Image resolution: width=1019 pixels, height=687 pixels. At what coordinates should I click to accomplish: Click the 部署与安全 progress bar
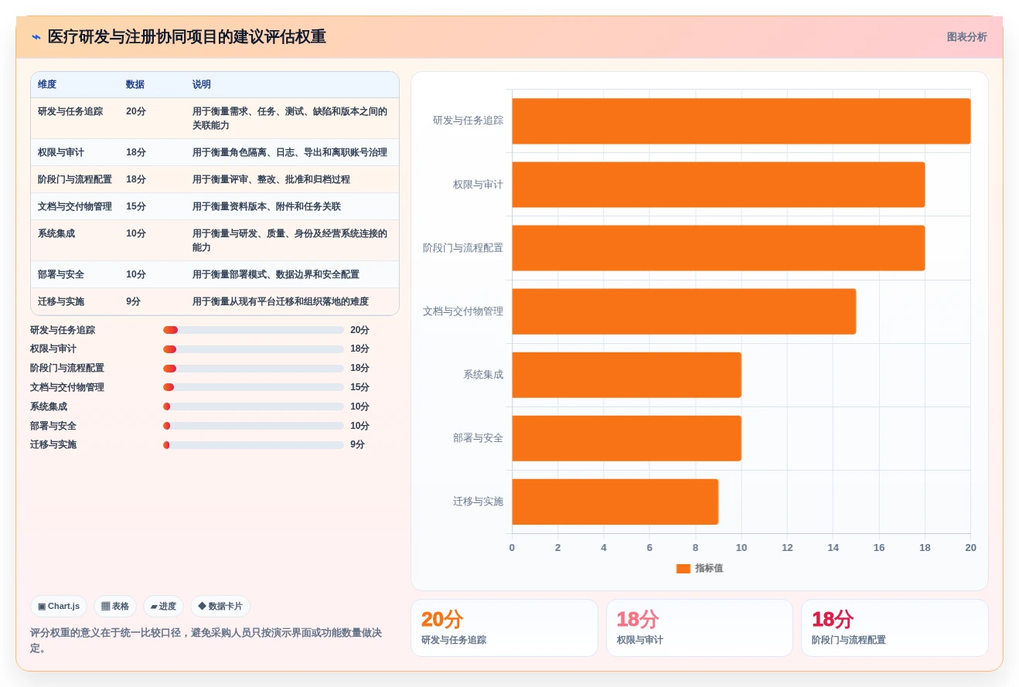tap(254, 426)
